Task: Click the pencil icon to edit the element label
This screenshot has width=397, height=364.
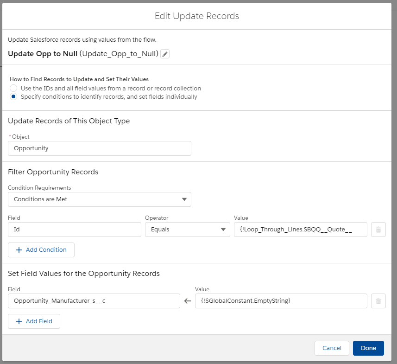Action: click(x=165, y=54)
